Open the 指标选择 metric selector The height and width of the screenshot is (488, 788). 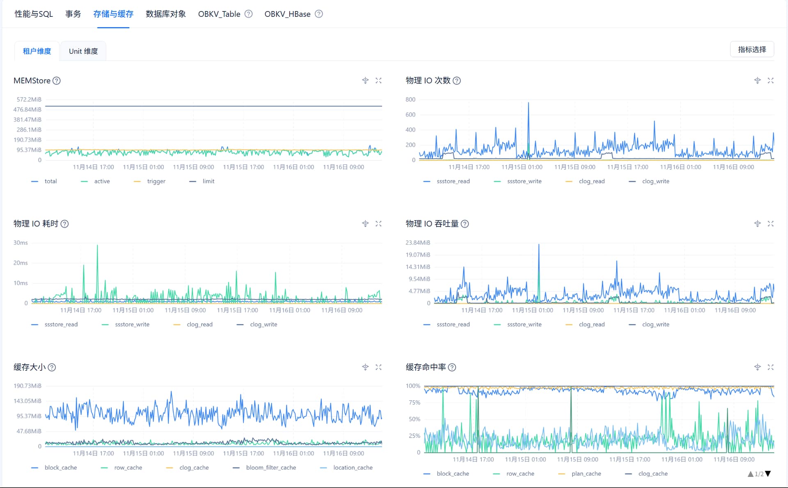(751, 50)
